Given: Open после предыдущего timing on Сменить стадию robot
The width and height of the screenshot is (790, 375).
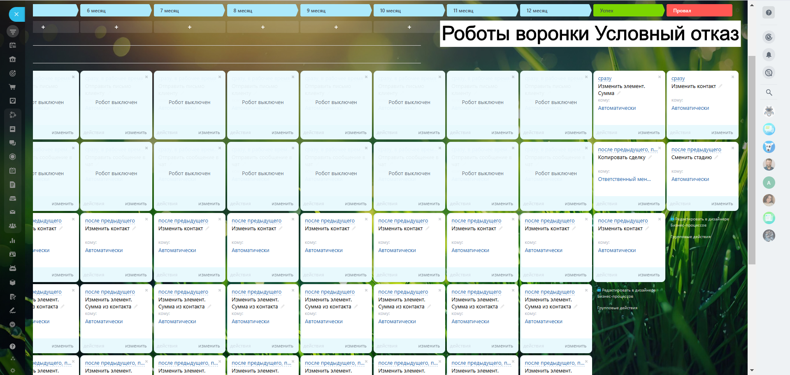Looking at the screenshot, I should [696, 150].
